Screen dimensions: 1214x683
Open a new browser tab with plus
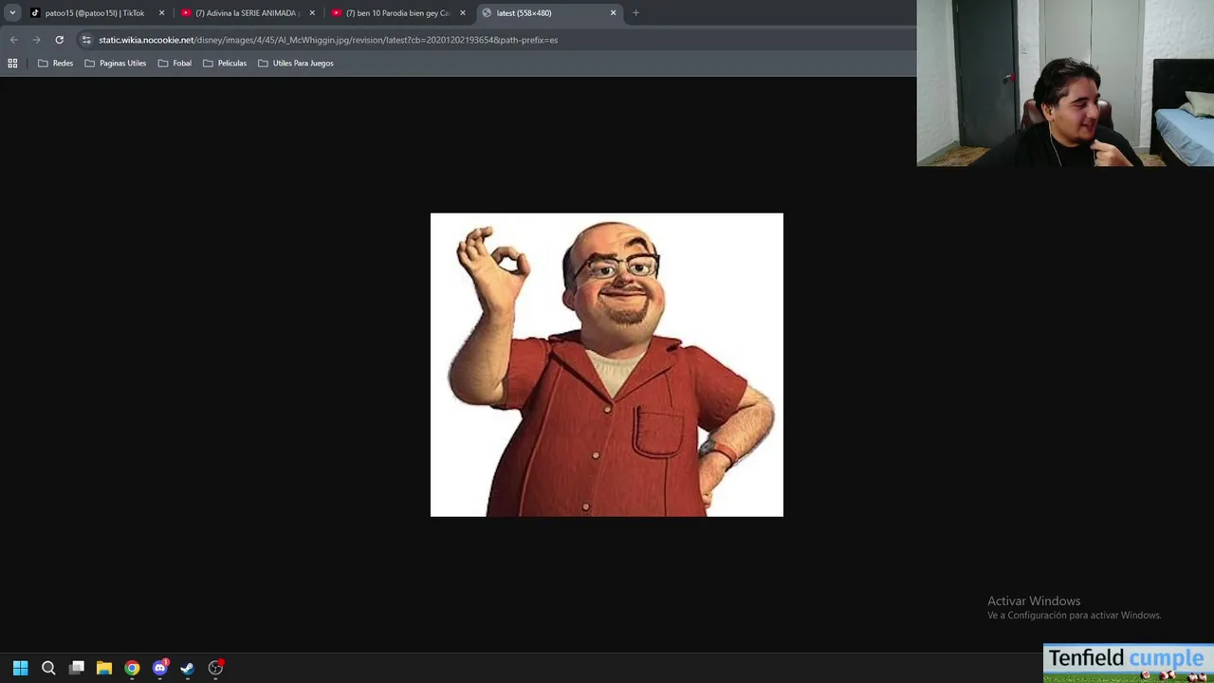[635, 13]
